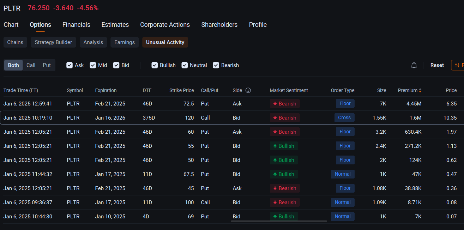The width and height of the screenshot is (464, 230).
Task: Click the Price column header
Action: click(451, 90)
